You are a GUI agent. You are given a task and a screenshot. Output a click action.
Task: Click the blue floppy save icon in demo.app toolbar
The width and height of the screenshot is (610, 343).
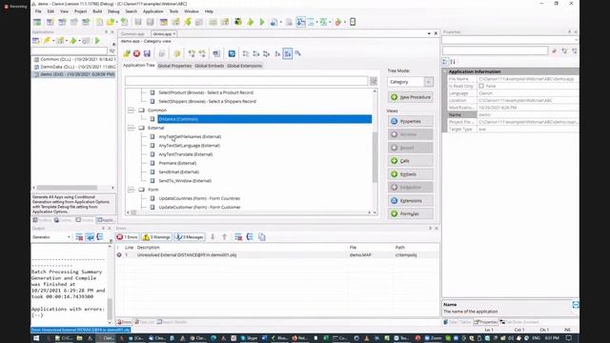click(x=147, y=53)
